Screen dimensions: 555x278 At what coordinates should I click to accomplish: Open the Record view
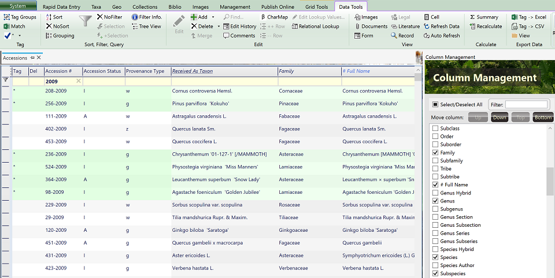click(x=402, y=35)
